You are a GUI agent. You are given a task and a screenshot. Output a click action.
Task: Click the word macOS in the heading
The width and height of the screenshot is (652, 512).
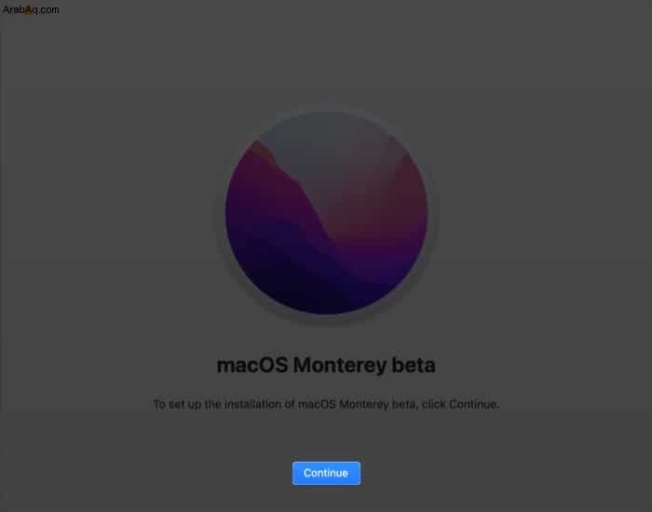tap(252, 365)
